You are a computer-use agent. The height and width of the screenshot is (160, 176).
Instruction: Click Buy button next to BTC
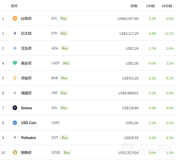[x=64, y=18]
